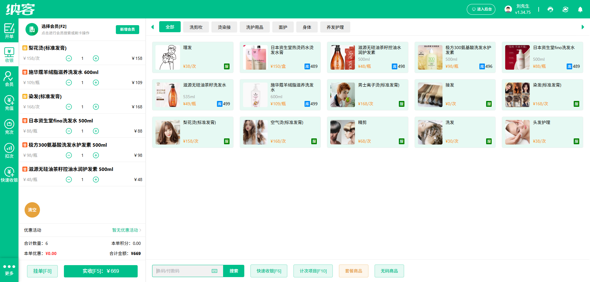This screenshot has height=282, width=590.
Task: Open the notifications bell
Action: click(580, 10)
